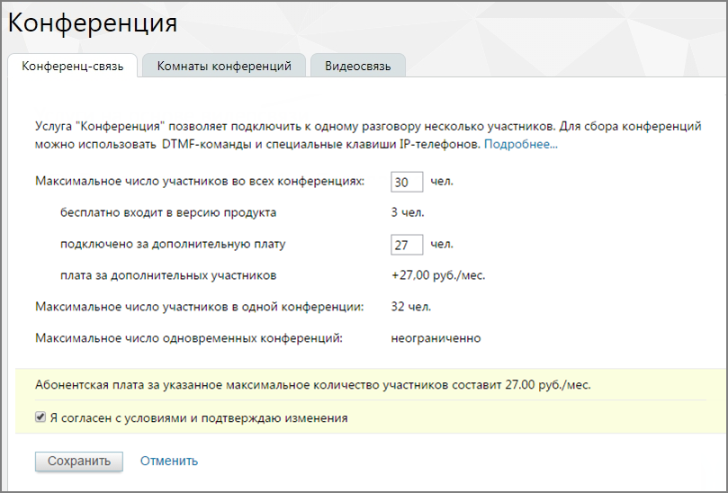728x493 pixels.
Task: Click the Сохранить button
Action: tap(79, 461)
